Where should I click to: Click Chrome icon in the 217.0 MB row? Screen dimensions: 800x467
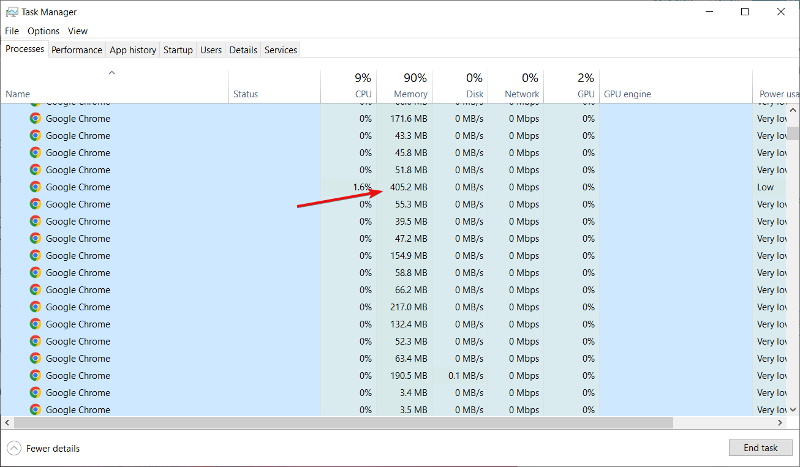pyautogui.click(x=36, y=307)
